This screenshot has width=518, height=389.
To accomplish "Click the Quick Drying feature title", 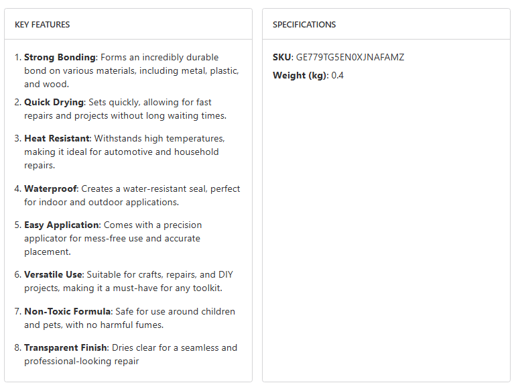I will [x=54, y=103].
